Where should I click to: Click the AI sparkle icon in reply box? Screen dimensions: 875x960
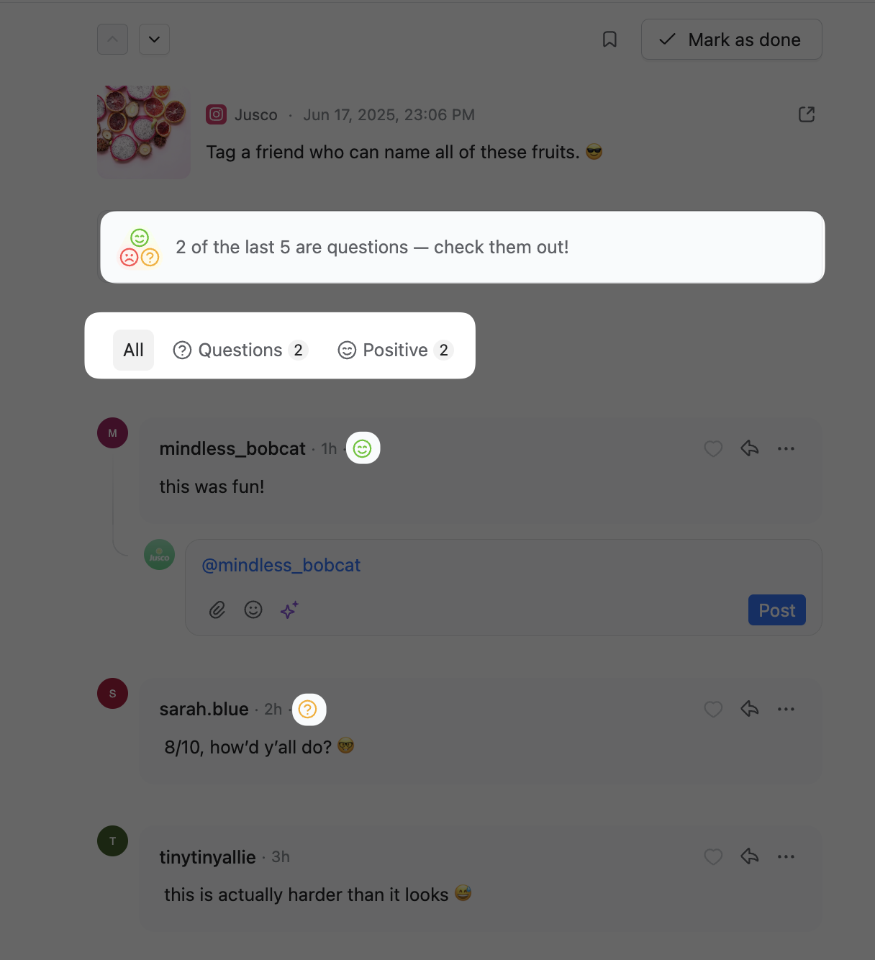click(289, 610)
